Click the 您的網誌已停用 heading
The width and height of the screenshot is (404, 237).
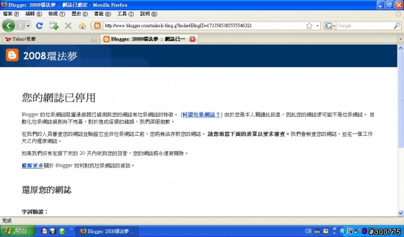59,97
